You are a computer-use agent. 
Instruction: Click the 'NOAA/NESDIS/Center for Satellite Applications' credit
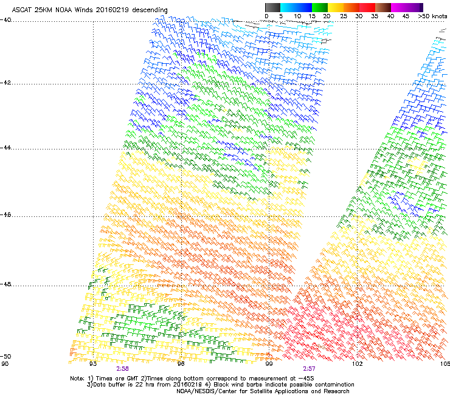click(263, 391)
